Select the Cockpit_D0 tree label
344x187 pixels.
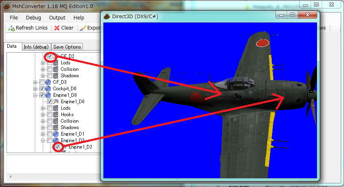coord(65,89)
